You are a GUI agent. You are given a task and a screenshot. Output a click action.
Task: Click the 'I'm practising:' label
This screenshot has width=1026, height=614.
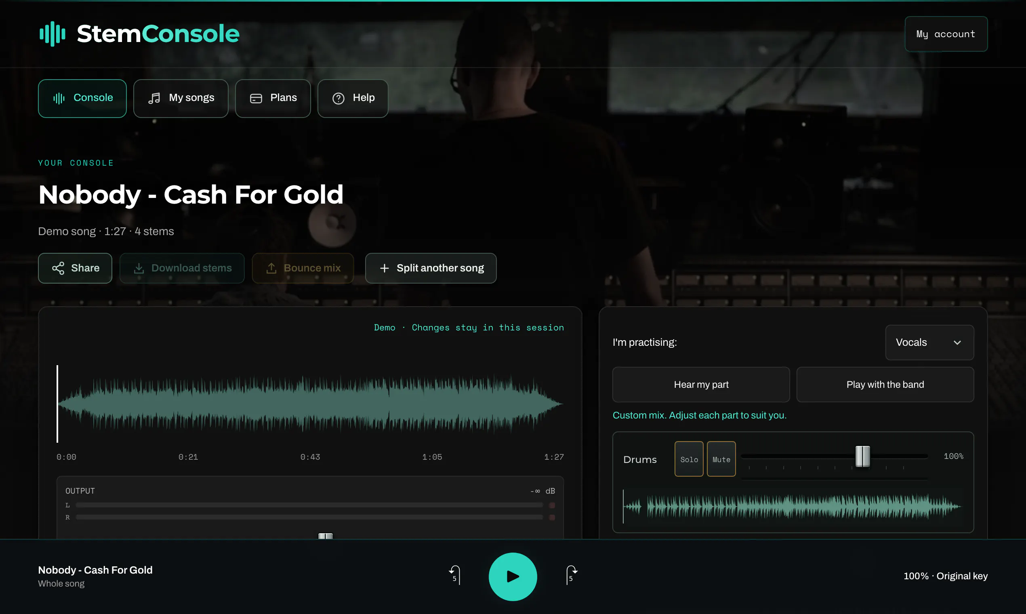(645, 343)
